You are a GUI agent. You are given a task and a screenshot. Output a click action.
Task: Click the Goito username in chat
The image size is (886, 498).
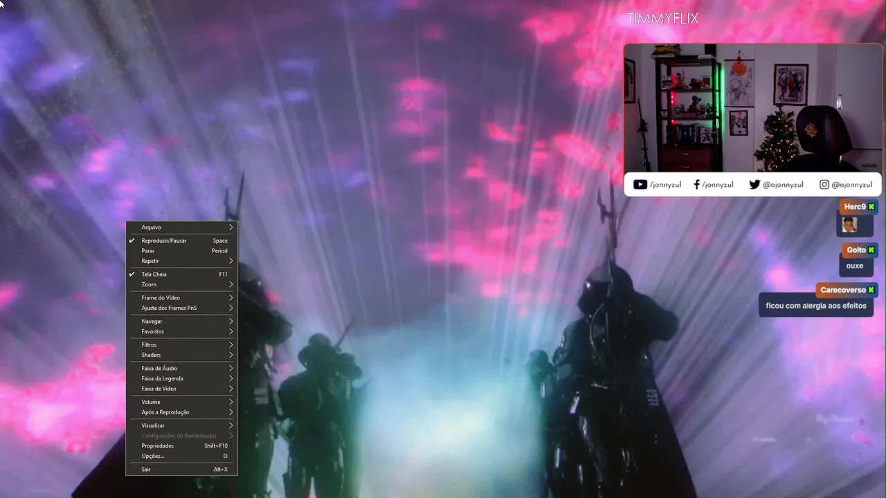[856, 250]
